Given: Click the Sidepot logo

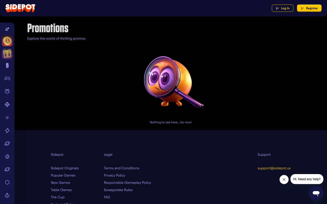Looking at the screenshot, I should [20, 8].
